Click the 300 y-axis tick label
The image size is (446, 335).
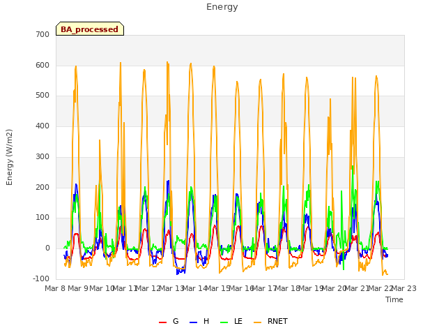point(43,156)
